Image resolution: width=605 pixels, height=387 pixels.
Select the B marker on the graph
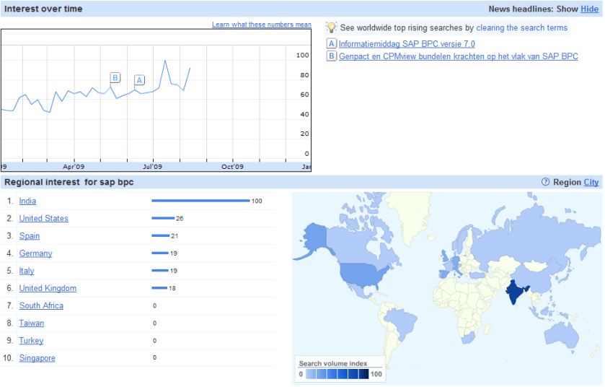click(115, 77)
